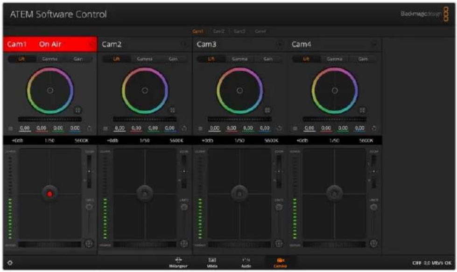Image resolution: width=457 pixels, height=272 pixels.
Task: Trigger auto focus button for Cam2
Action: (184, 243)
